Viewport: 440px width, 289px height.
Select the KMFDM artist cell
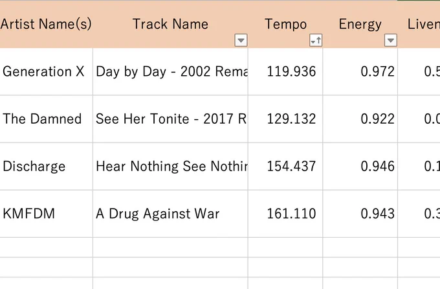(47, 214)
